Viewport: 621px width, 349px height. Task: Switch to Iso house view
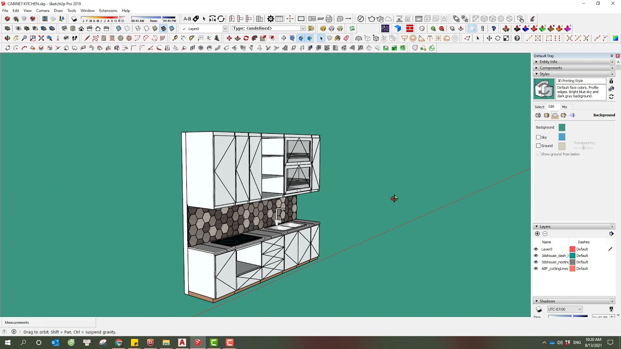coord(64,29)
